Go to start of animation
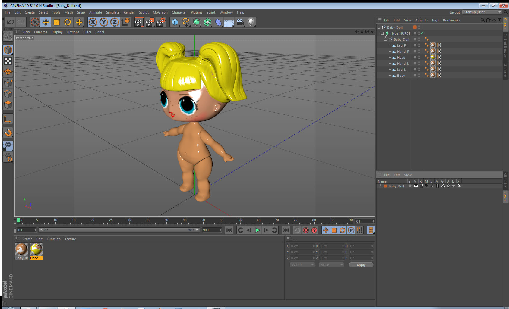This screenshot has width=509, height=309. click(x=229, y=230)
